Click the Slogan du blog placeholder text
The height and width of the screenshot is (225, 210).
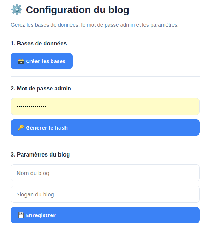click(35, 194)
